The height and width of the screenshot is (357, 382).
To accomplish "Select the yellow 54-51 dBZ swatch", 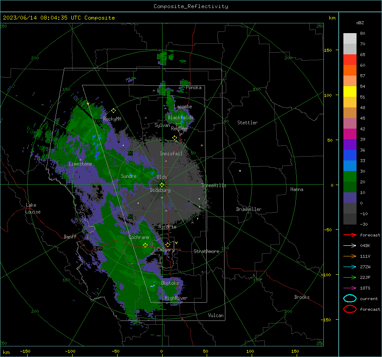I will 350,92.
